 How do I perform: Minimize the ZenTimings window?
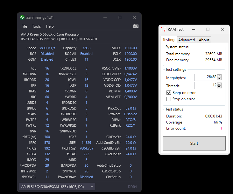105,17
